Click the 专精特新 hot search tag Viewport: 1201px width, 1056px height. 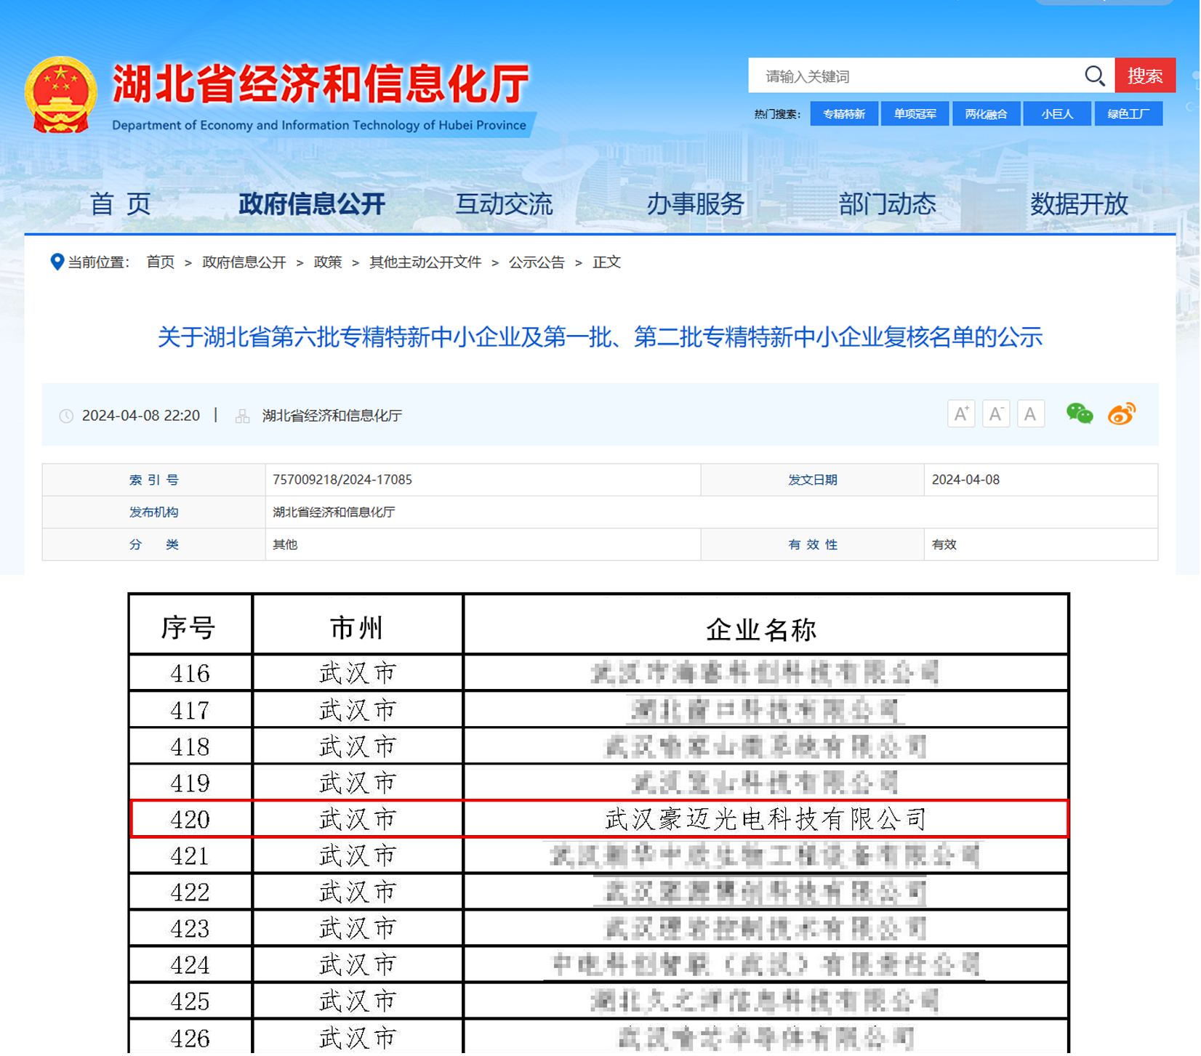point(845,114)
